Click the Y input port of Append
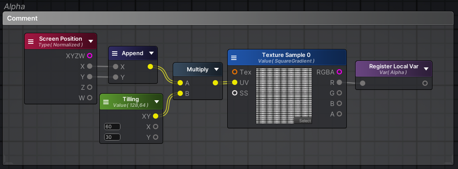The height and width of the screenshot is (169, 458). (116, 77)
